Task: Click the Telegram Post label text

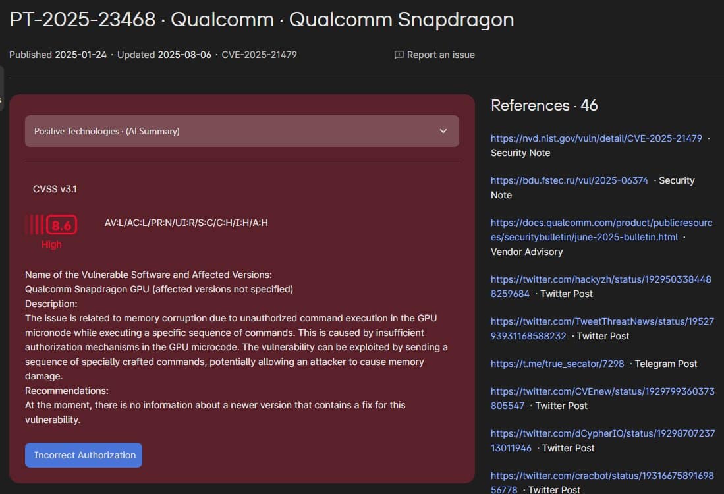Action: pyautogui.click(x=666, y=364)
